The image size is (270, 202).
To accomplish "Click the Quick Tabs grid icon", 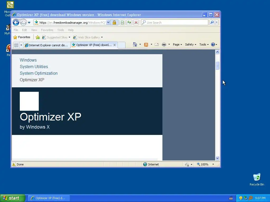I will pyautogui.click(x=16, y=45).
